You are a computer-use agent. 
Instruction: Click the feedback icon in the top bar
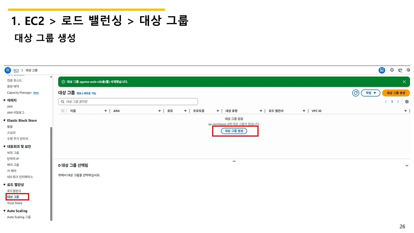400,70
